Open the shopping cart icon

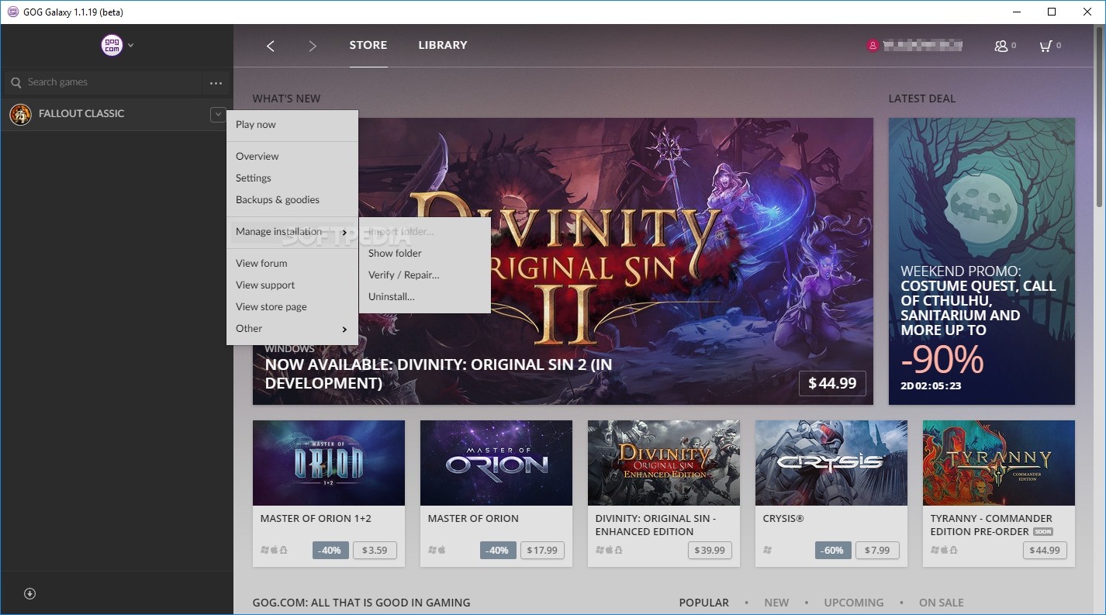[1046, 46]
